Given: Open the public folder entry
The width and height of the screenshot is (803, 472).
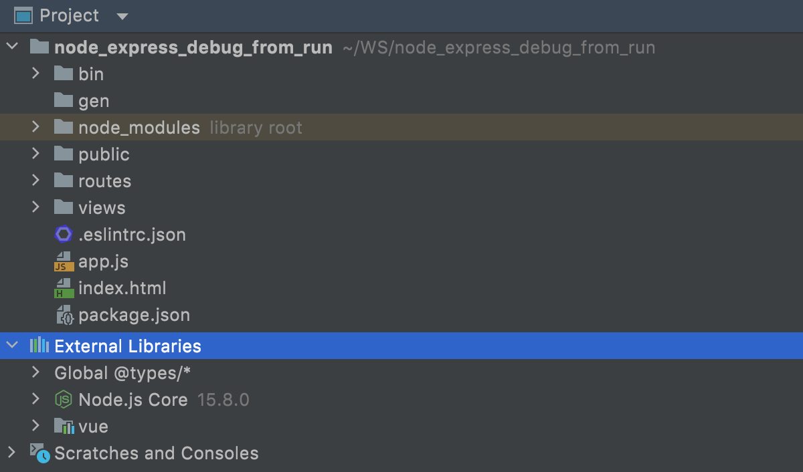Looking at the screenshot, I should click(x=104, y=154).
